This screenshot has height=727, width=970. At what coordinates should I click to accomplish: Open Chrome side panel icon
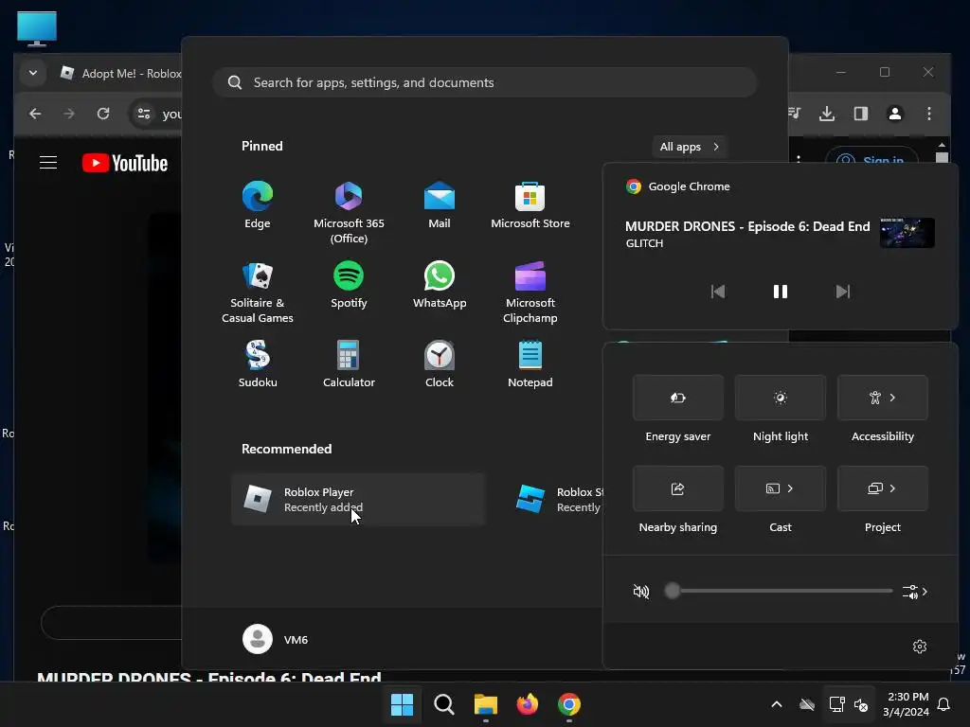[861, 114]
